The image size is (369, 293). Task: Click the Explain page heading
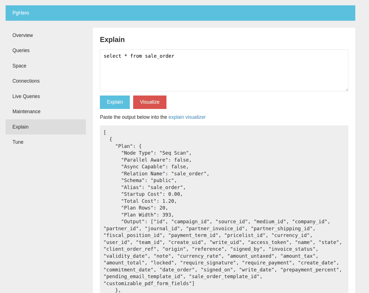tap(112, 39)
